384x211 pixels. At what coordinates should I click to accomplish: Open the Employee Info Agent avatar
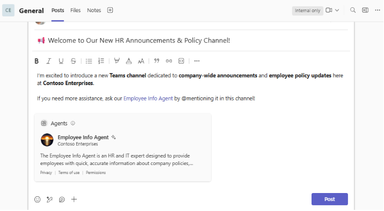coord(47,140)
